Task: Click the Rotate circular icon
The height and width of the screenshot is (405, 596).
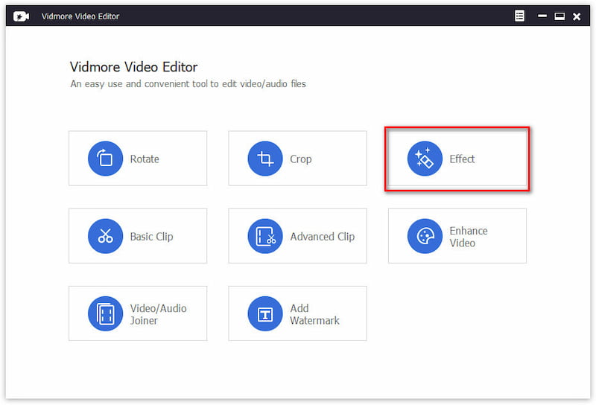Action: pos(105,159)
